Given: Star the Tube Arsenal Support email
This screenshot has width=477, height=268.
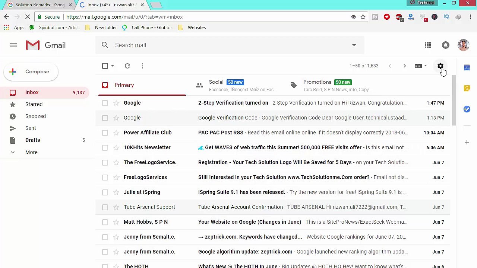Looking at the screenshot, I should click(116, 207).
